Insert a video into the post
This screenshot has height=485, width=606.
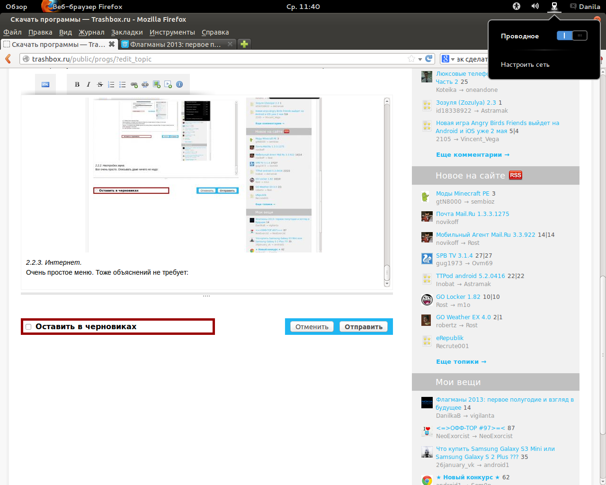[x=168, y=84]
